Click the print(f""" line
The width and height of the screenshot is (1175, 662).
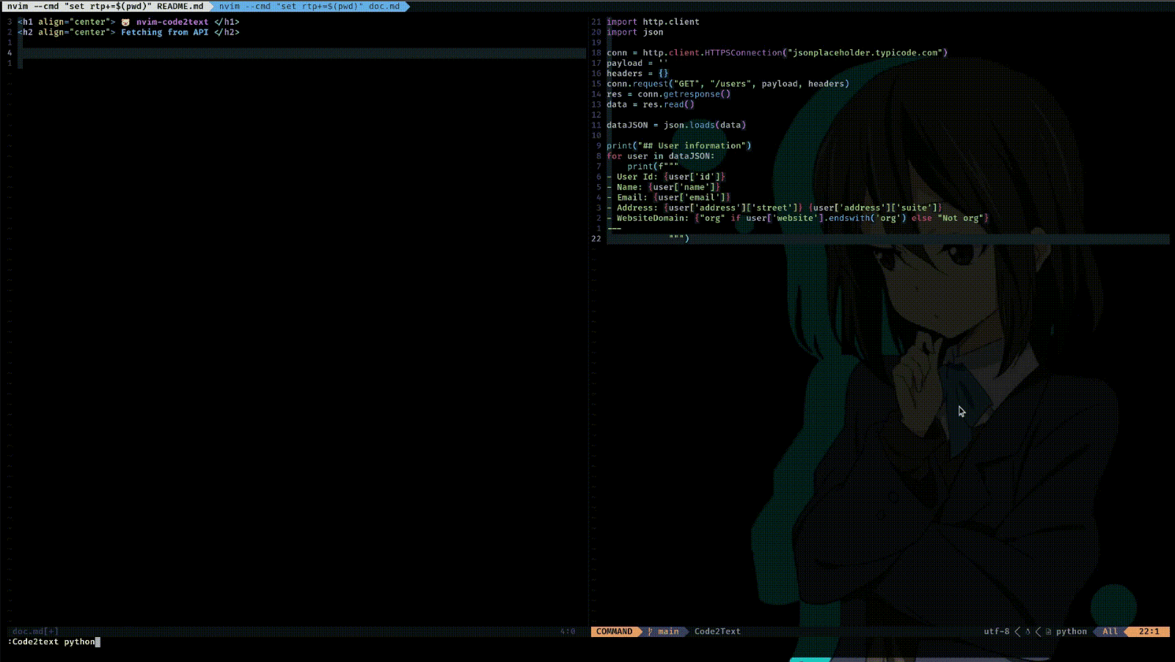click(653, 166)
